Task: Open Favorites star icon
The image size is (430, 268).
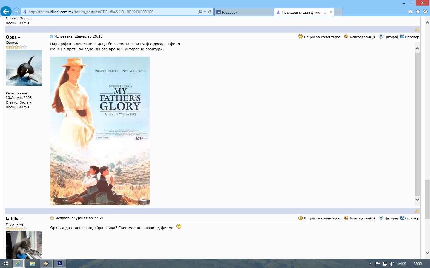Action: [418, 11]
